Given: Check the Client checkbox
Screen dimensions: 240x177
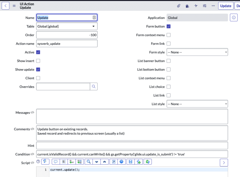Looking at the screenshot, I should 38,78.
